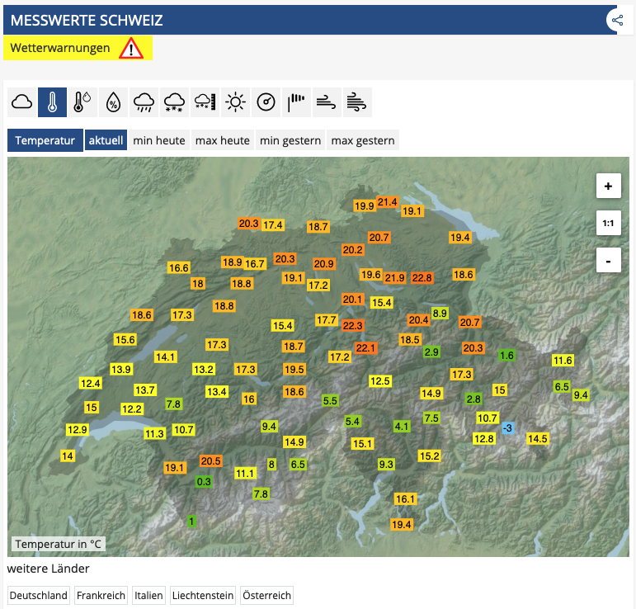Click the 12.9 station marker near Geneva
The image size is (636, 609).
pos(77,430)
